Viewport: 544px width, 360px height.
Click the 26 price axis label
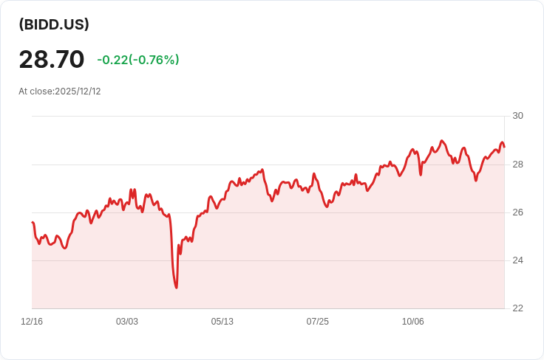pos(517,212)
